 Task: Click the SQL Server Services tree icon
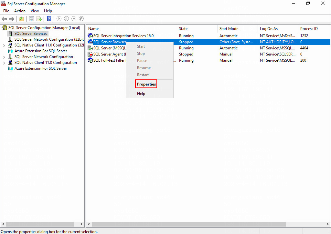point(10,34)
